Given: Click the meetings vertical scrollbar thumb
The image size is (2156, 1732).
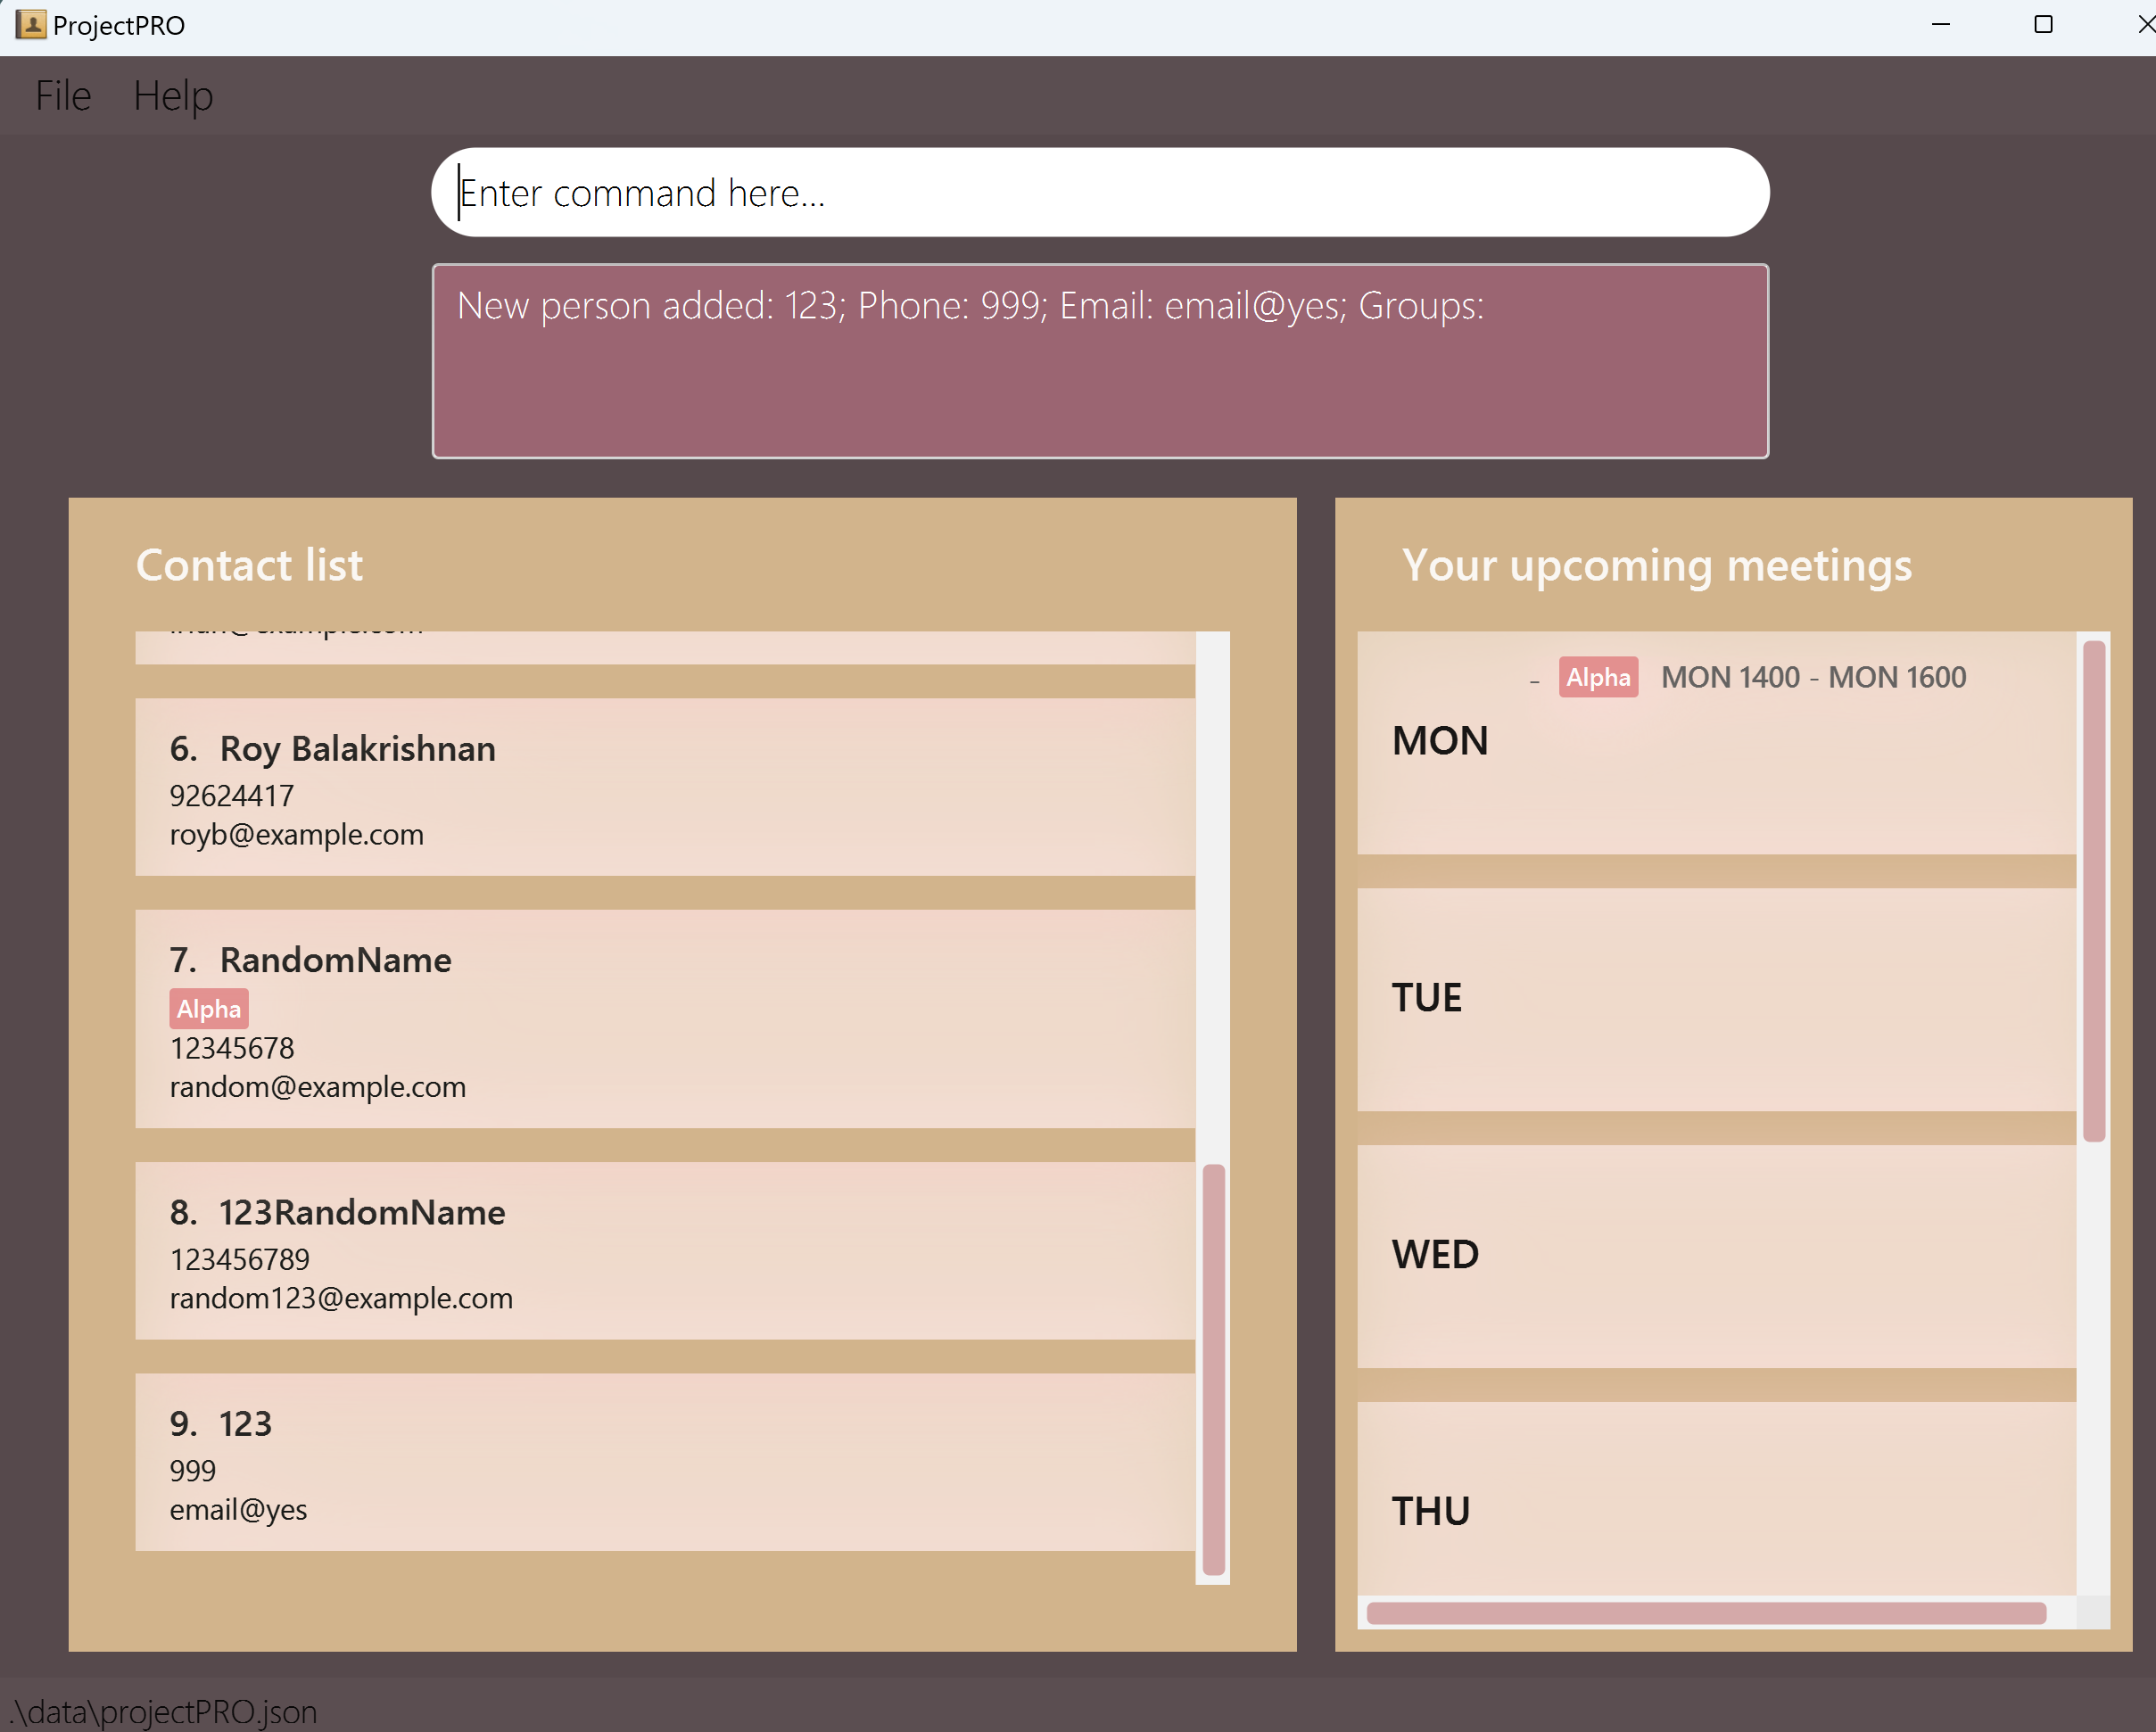Looking at the screenshot, I should pyautogui.click(x=2094, y=890).
